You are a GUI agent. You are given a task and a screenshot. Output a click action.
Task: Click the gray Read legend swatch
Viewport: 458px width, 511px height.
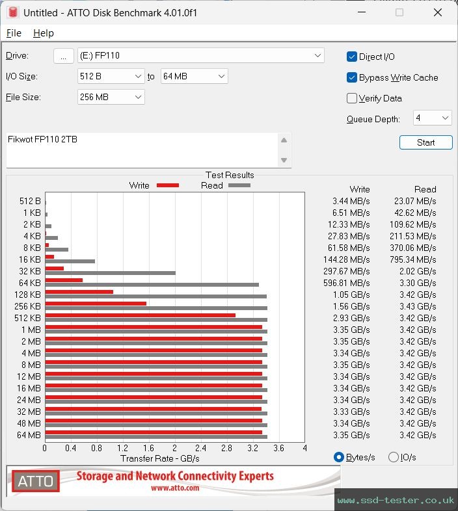[x=239, y=185]
